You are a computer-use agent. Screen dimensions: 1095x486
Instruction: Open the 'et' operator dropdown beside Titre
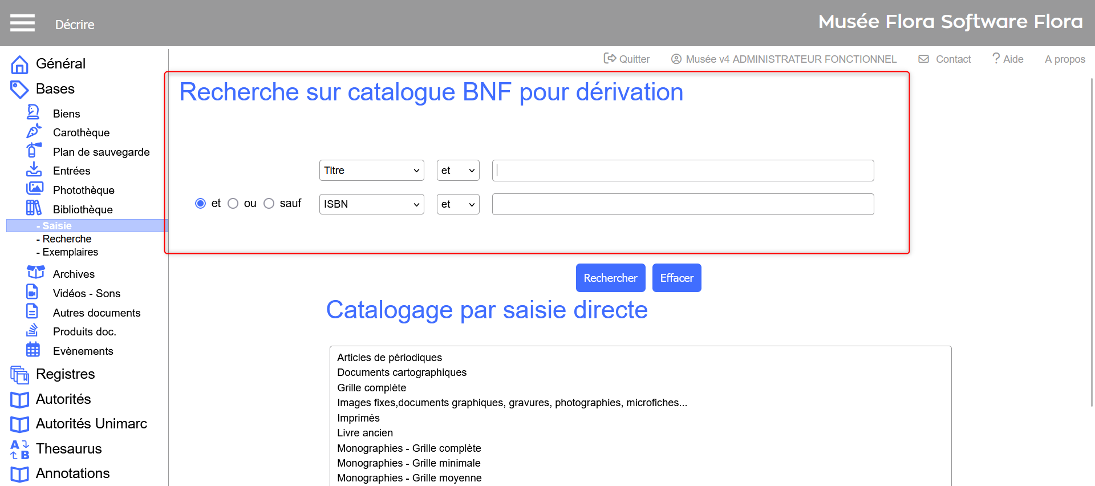coord(457,171)
